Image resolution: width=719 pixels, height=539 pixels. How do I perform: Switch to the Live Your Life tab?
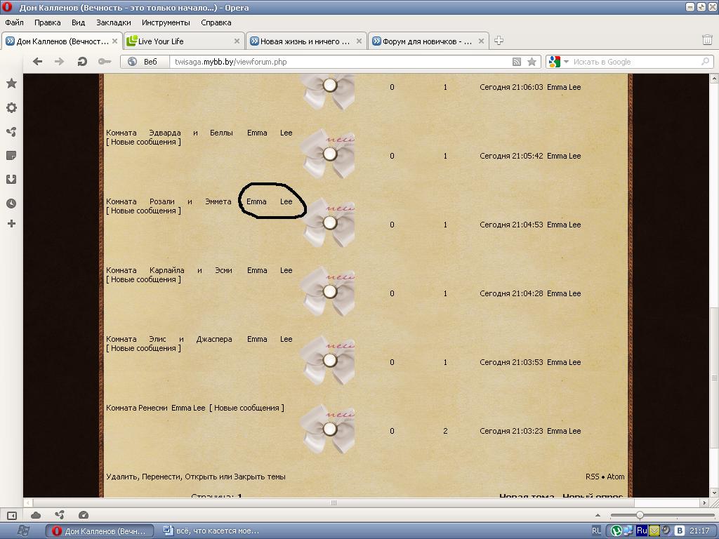(x=183, y=41)
